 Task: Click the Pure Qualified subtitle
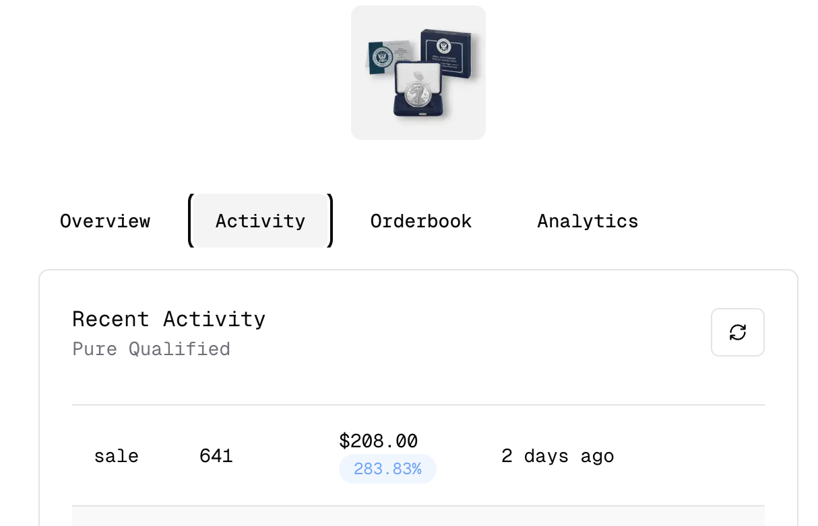tap(152, 349)
